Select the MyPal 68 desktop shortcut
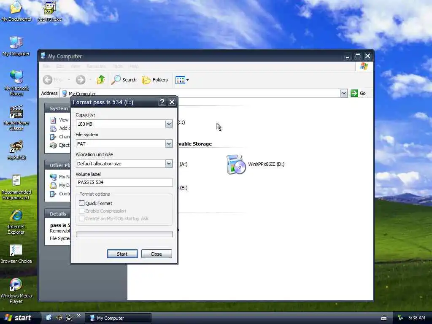Image resolution: width=432 pixels, height=324 pixels. 16,150
